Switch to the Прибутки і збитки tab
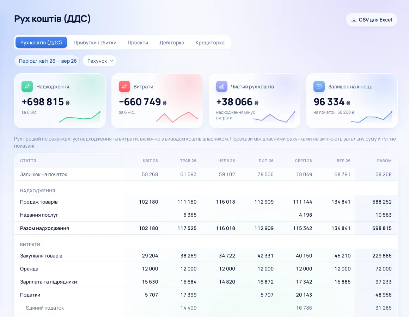 tap(95, 43)
